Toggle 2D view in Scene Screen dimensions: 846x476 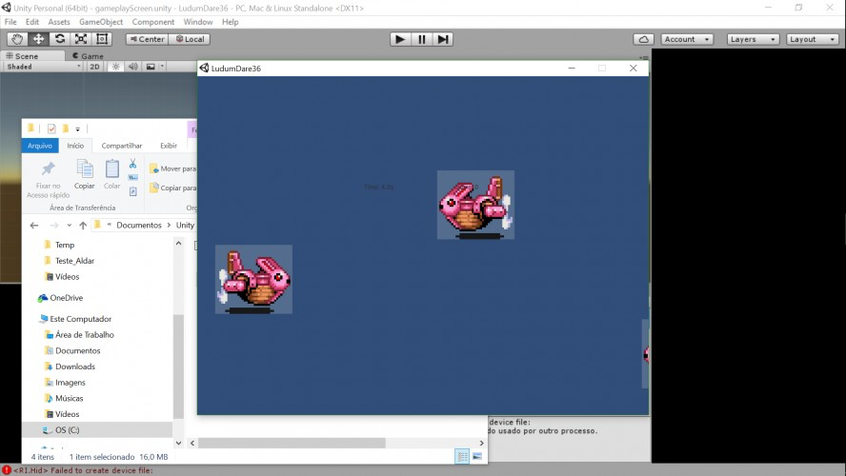coord(94,67)
